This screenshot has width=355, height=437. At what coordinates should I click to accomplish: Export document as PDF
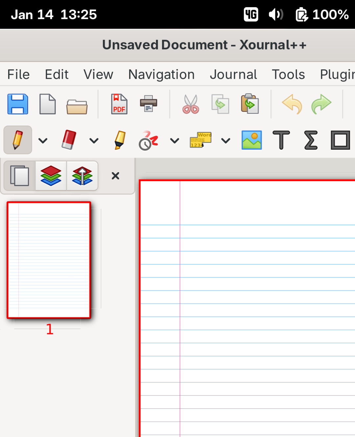tap(119, 104)
